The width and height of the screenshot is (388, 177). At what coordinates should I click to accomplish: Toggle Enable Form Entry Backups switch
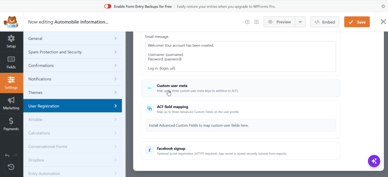(108, 6)
